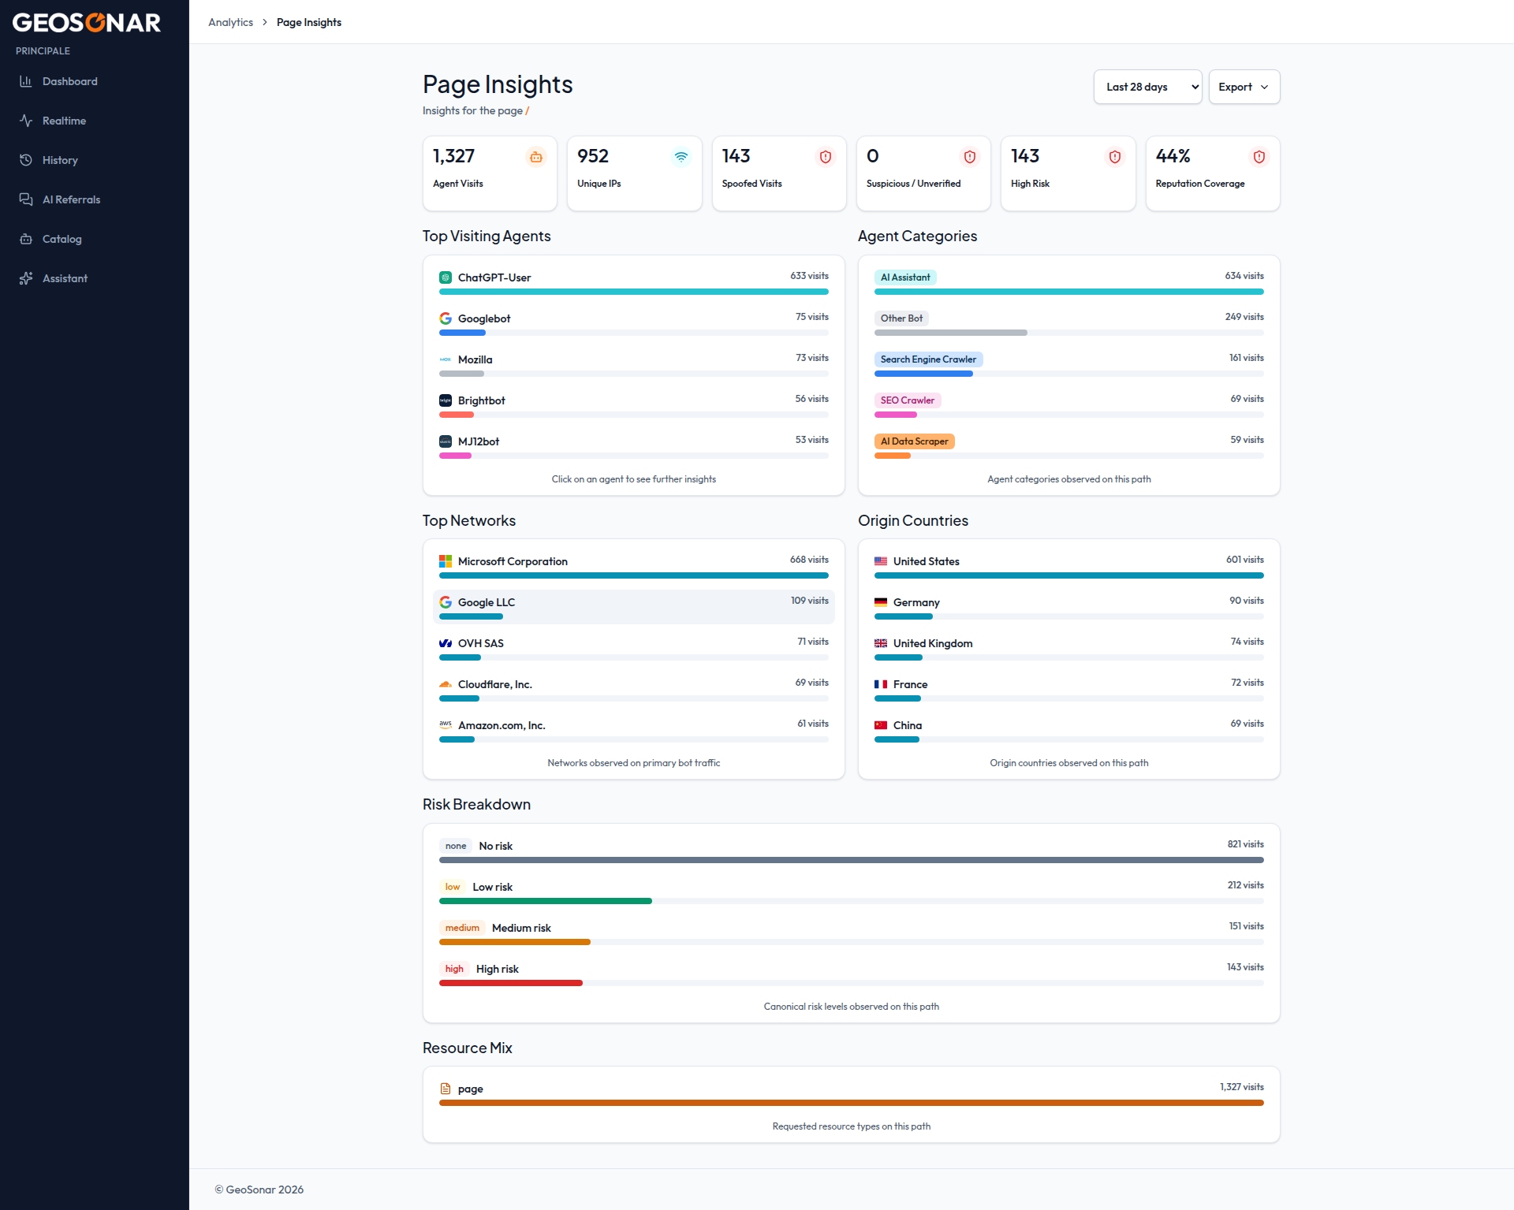Click the History clock icon
Screen dimensions: 1514x1210
click(x=26, y=160)
